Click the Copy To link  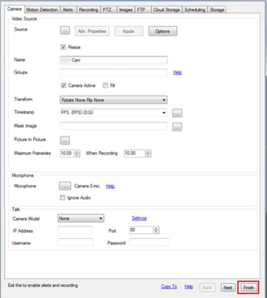click(x=169, y=286)
